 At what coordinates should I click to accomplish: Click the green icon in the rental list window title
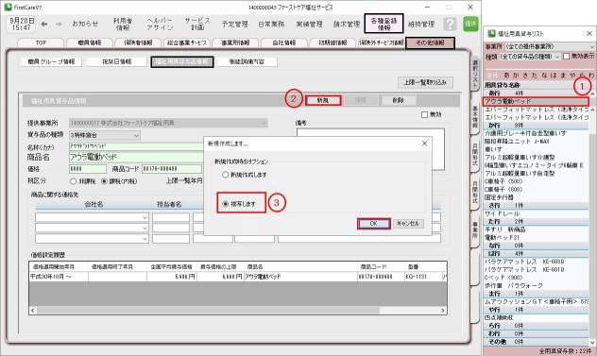491,33
